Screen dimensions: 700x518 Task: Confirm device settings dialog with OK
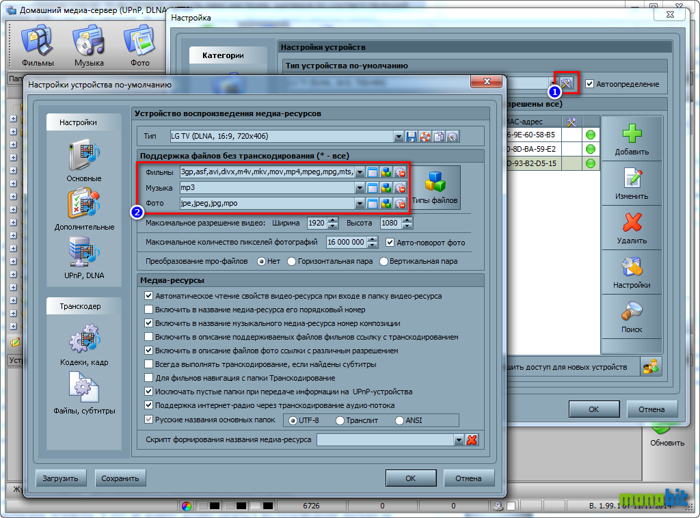click(411, 478)
